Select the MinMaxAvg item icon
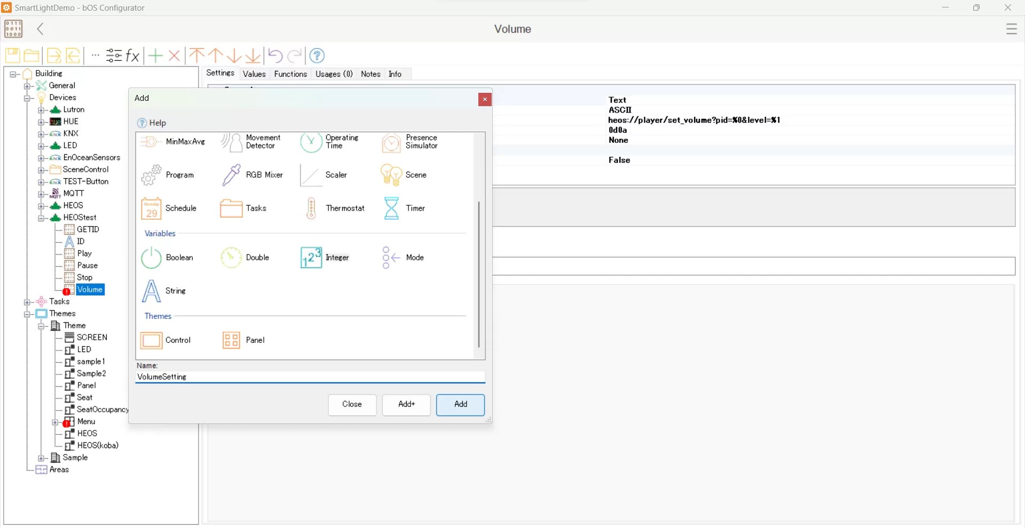Image resolution: width=1025 pixels, height=528 pixels. [x=151, y=141]
